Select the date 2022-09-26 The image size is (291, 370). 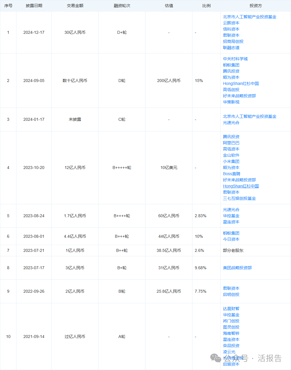pyautogui.click(x=34, y=291)
